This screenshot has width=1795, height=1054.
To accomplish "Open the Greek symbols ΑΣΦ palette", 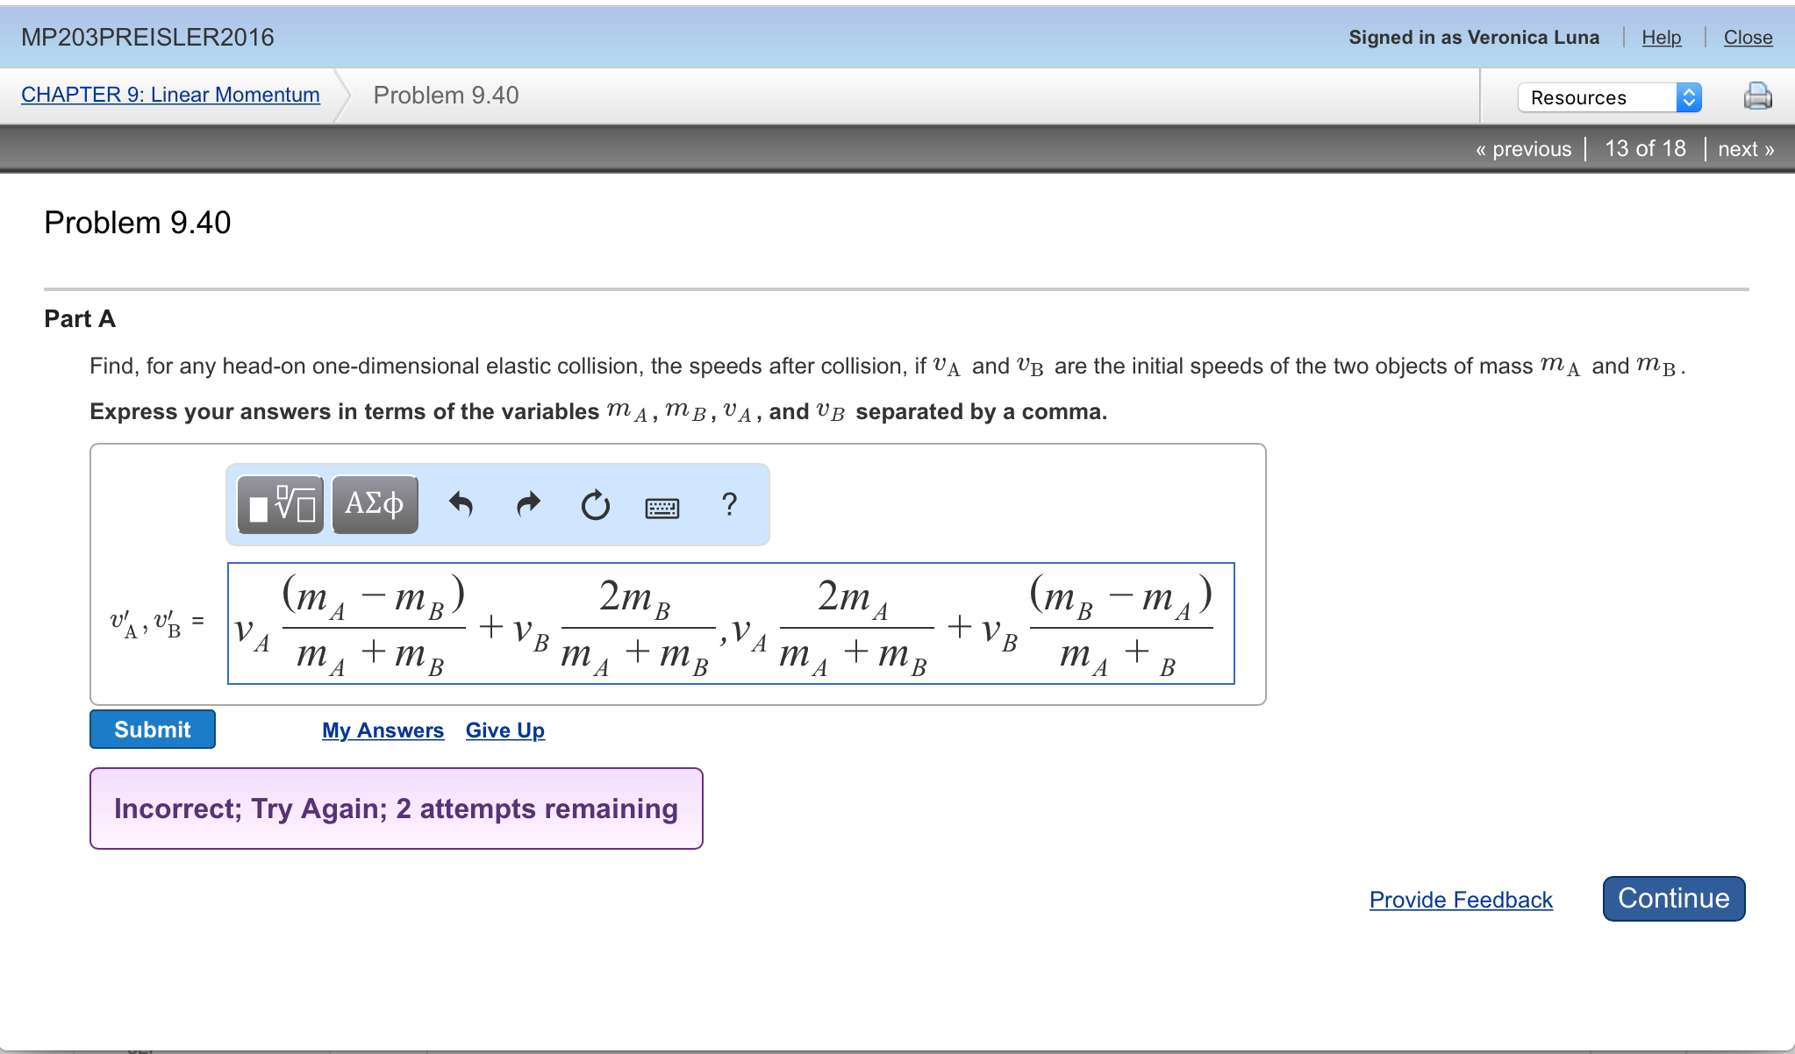I will (375, 505).
